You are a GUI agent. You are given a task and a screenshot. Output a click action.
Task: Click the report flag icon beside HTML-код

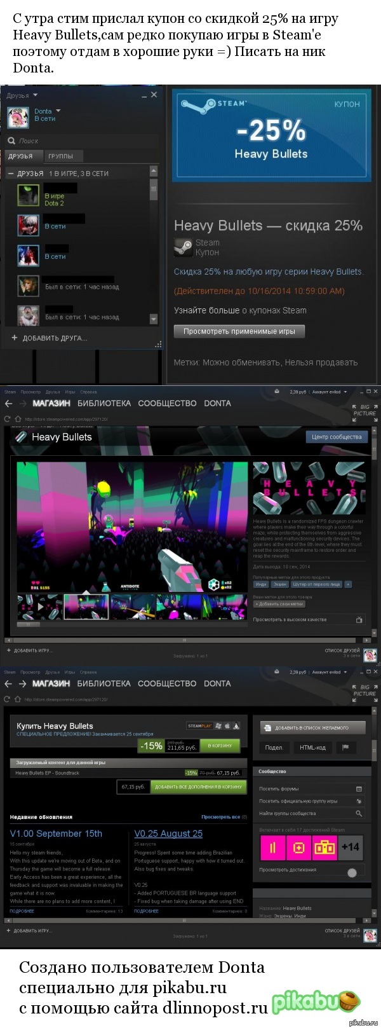click(345, 748)
